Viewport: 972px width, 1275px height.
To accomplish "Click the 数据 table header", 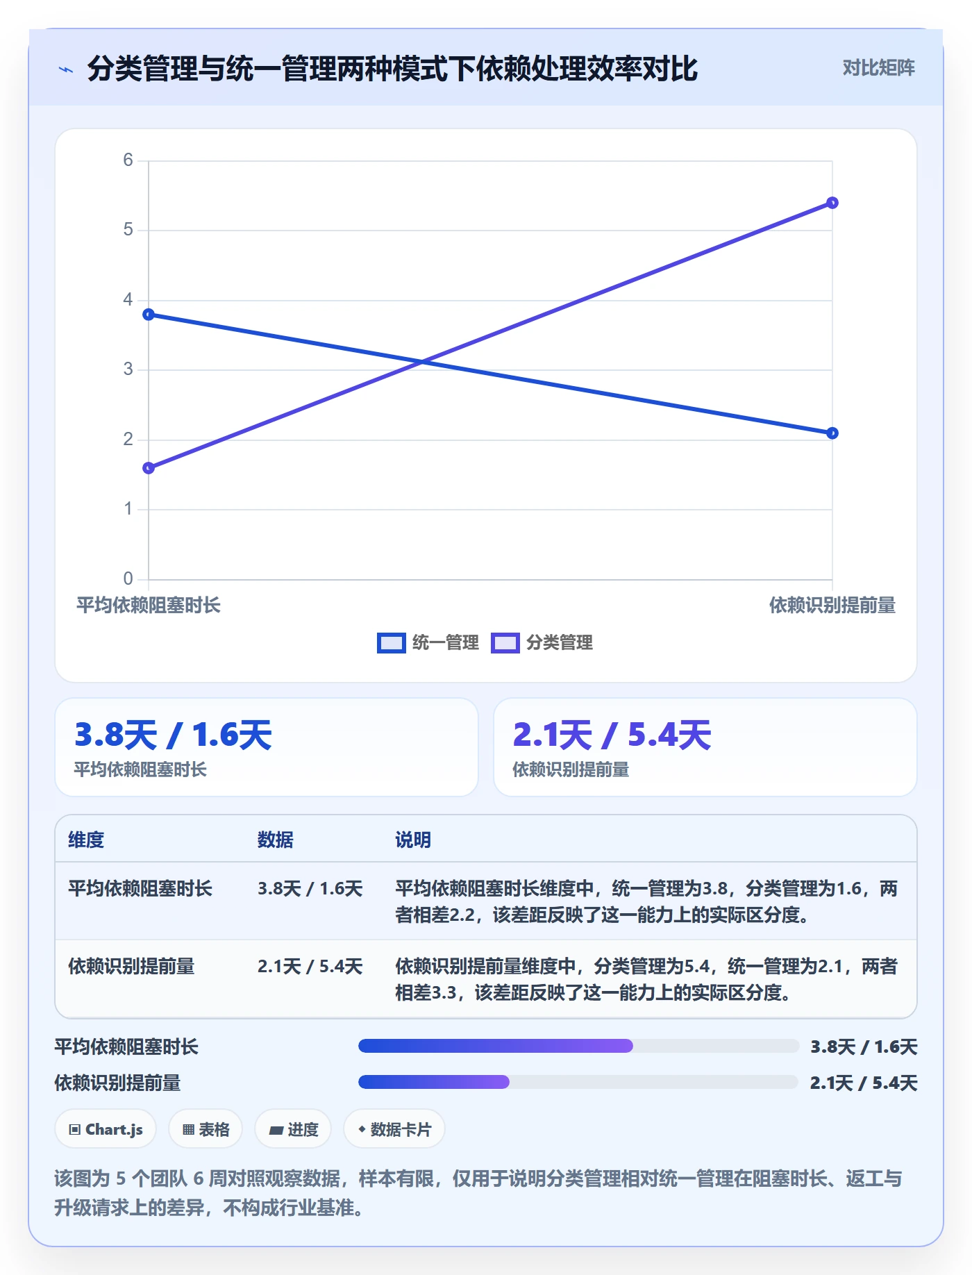I will 276,840.
